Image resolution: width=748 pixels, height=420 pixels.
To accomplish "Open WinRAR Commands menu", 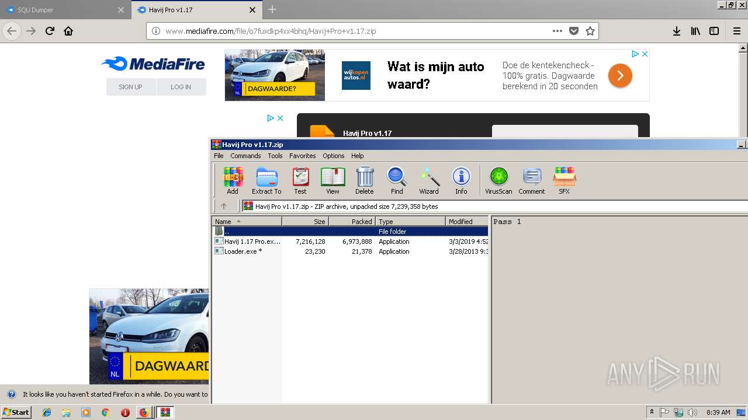I will 245,156.
